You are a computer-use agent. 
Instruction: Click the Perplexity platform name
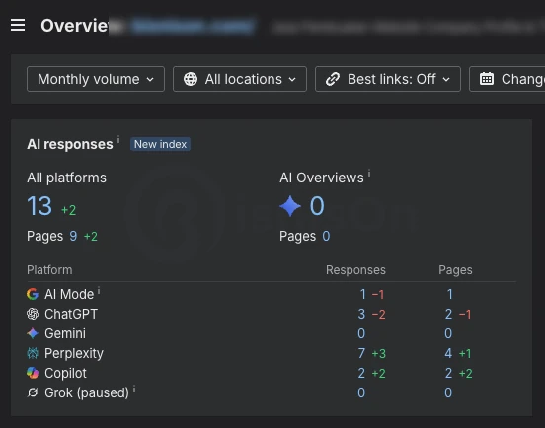(x=74, y=353)
